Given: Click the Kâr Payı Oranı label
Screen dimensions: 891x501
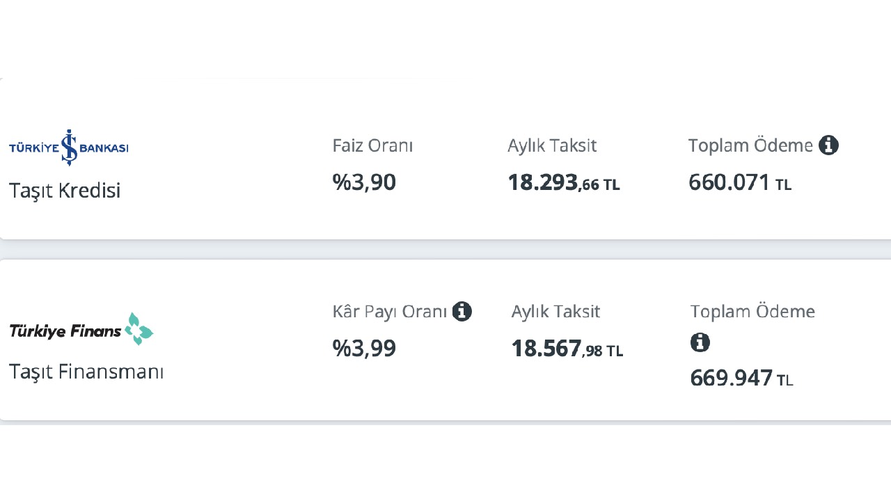Looking at the screenshot, I should pyautogui.click(x=390, y=312).
